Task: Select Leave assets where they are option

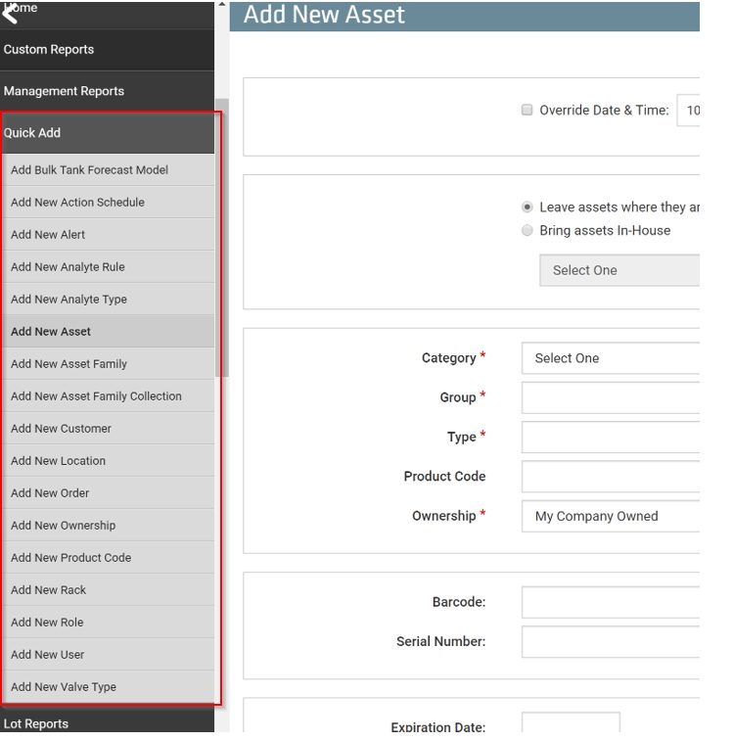Action: tap(527, 207)
